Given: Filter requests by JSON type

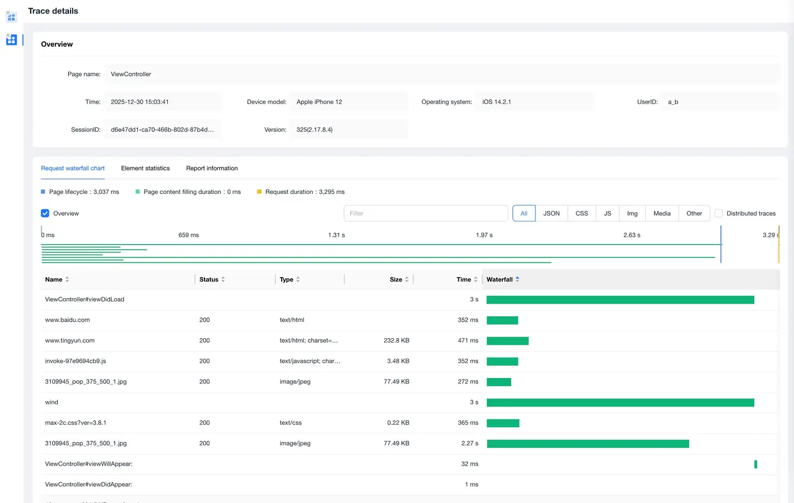Looking at the screenshot, I should pyautogui.click(x=551, y=214).
